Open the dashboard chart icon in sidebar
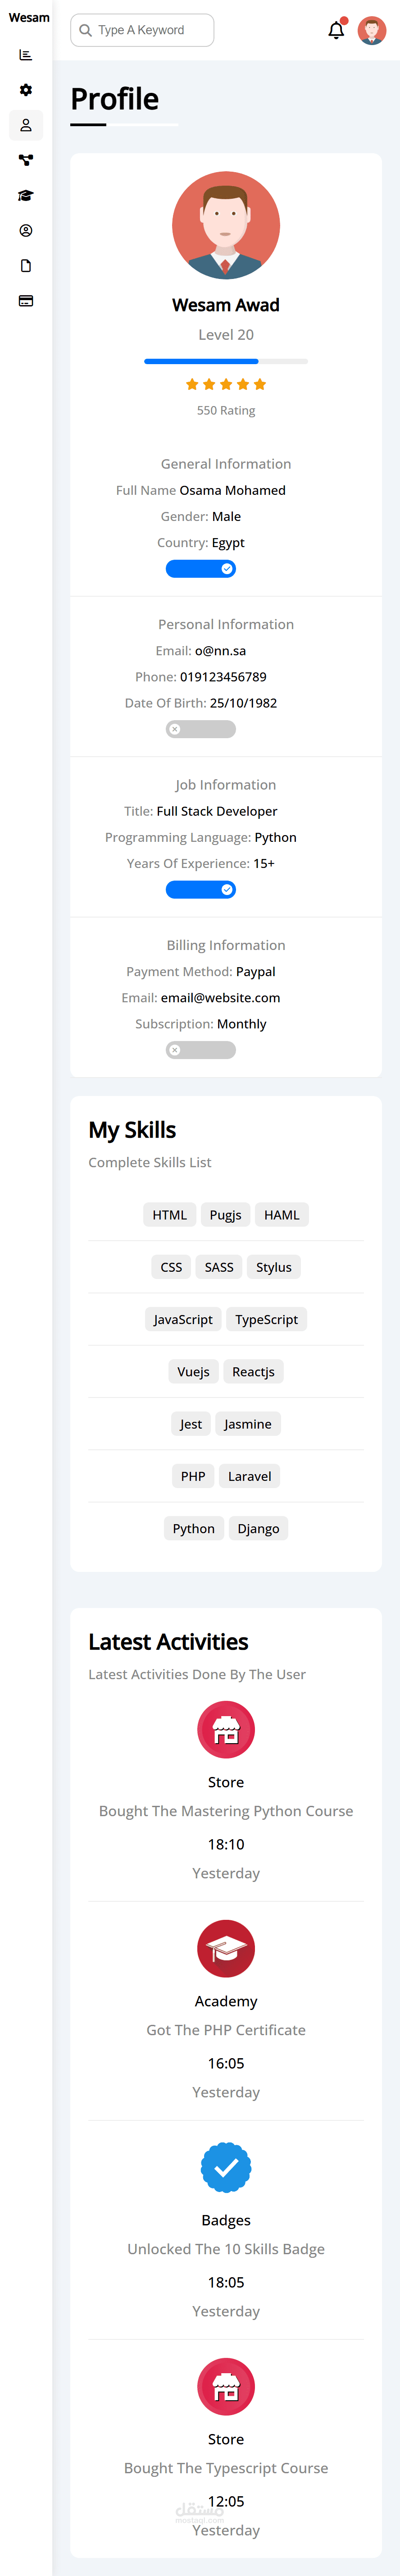This screenshot has height=2576, width=400. pyautogui.click(x=26, y=55)
